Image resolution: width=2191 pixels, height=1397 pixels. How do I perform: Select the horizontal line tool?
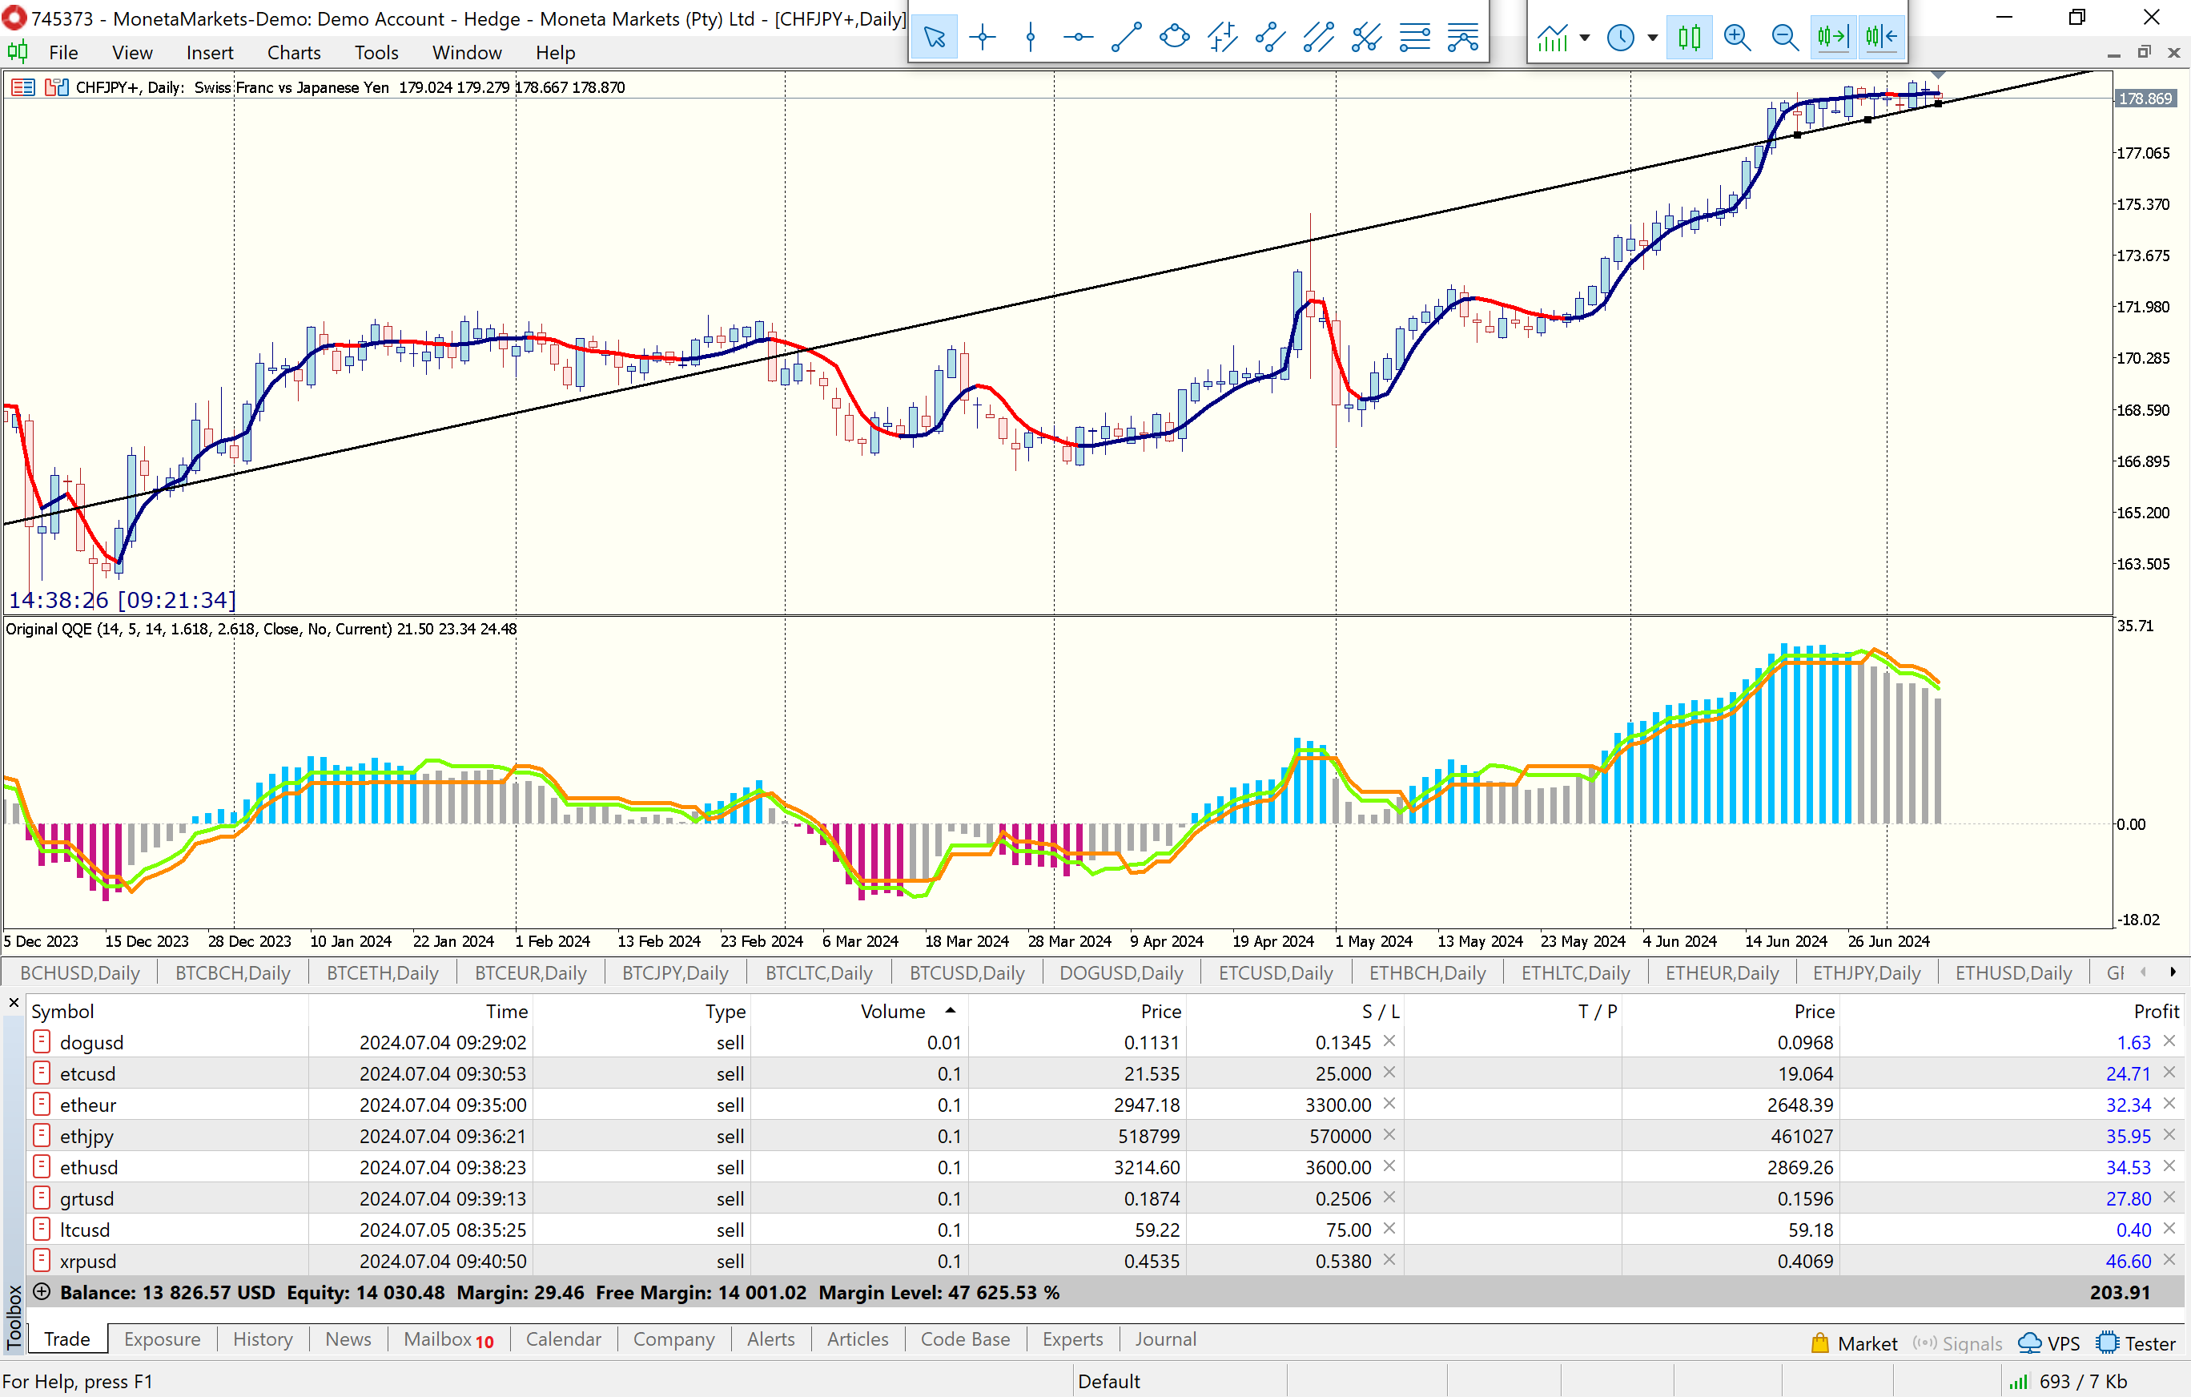[x=1078, y=38]
